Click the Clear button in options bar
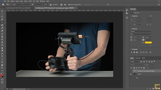The width and height of the screenshot is (161, 90). pos(46,5)
